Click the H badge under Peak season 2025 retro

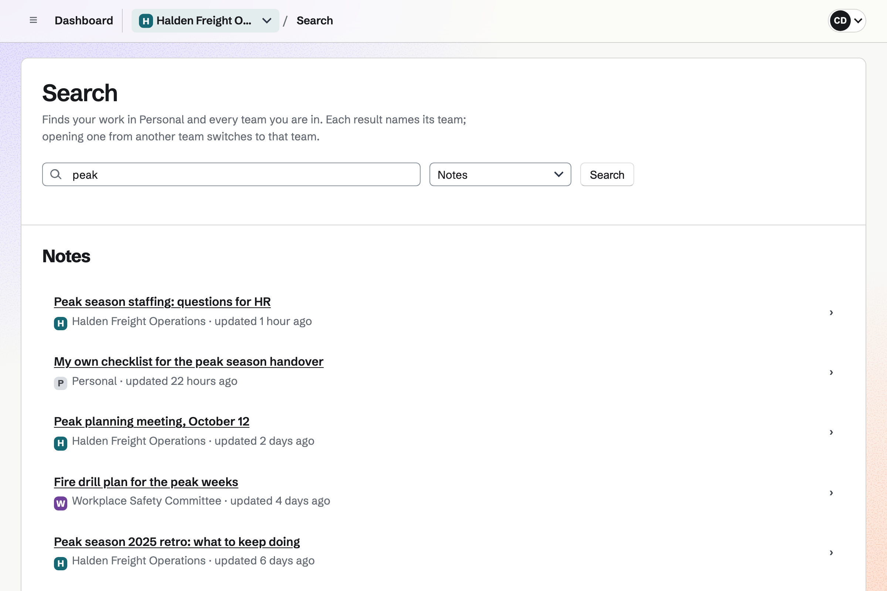tap(60, 563)
